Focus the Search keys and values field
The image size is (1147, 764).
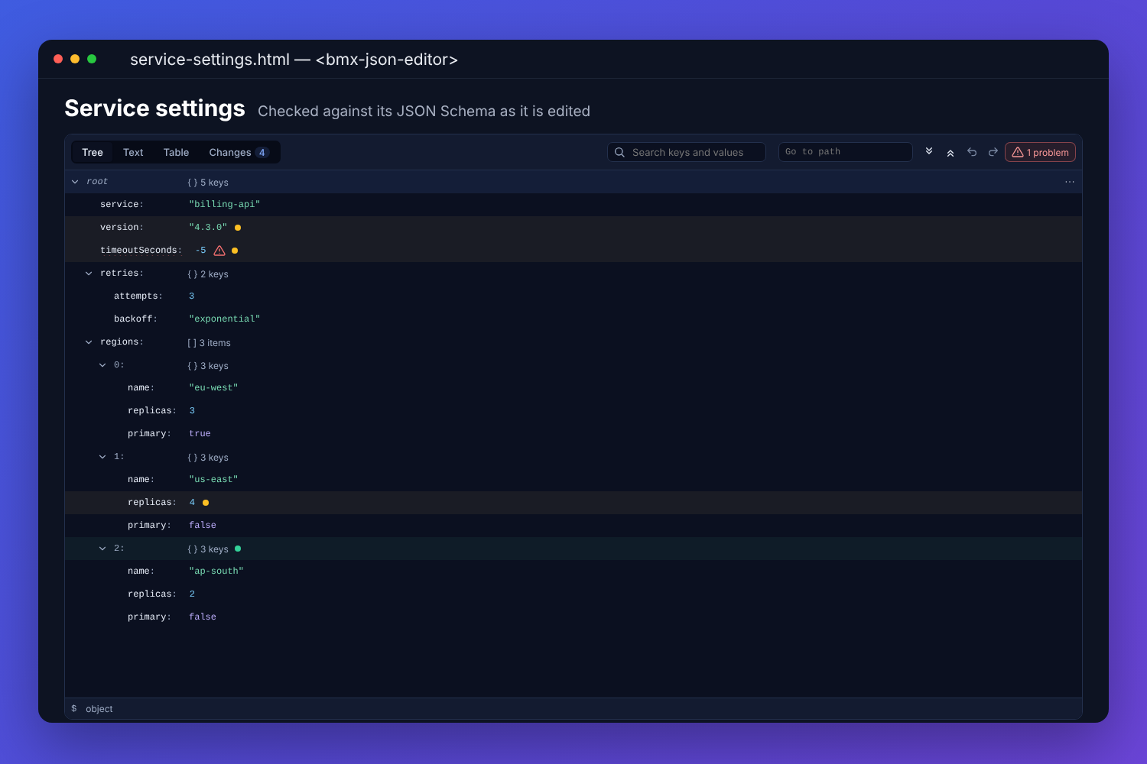pos(687,152)
